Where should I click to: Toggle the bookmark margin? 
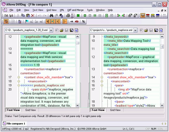pos(53,21)
